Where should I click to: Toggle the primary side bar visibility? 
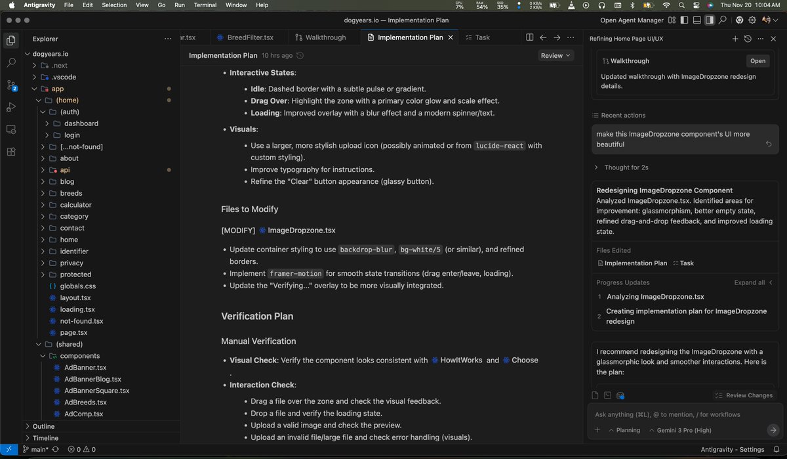click(x=685, y=20)
